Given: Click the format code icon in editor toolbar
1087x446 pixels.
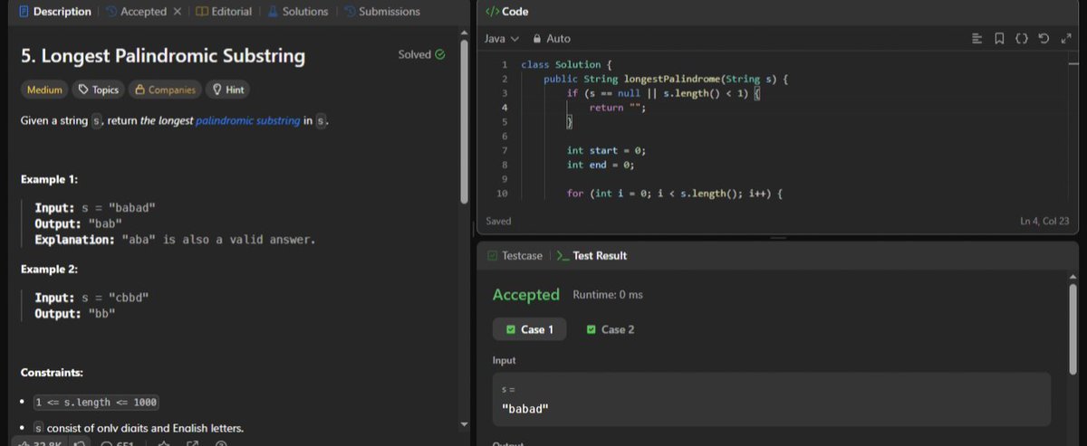Looking at the screenshot, I should (x=976, y=39).
